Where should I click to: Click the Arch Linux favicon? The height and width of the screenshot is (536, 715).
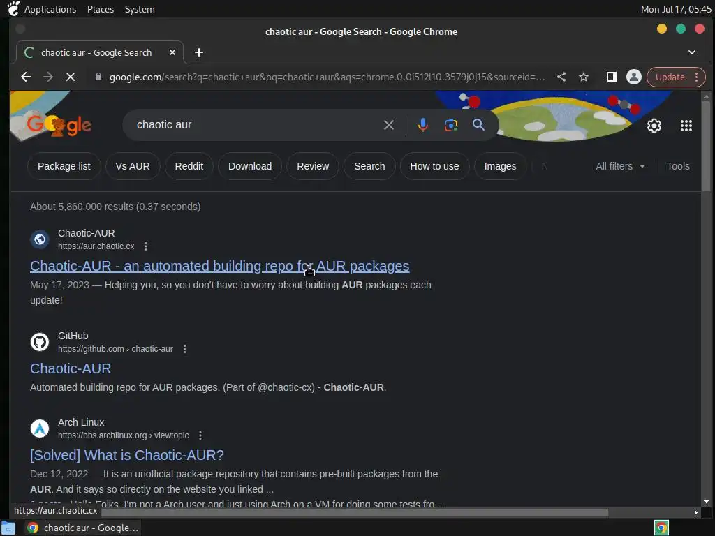pyautogui.click(x=40, y=429)
